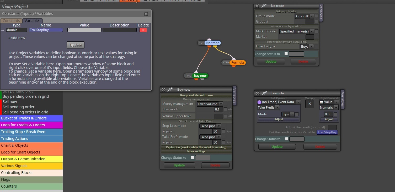Pin the No trade parameters panel

264,6
